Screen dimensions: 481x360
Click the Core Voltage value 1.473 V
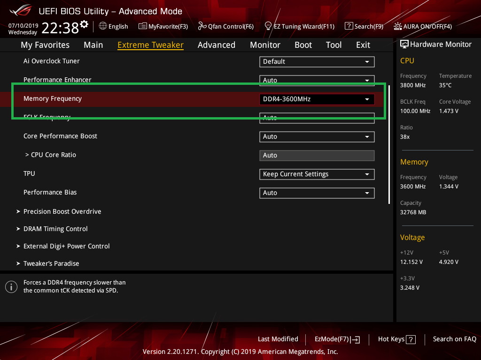point(449,111)
